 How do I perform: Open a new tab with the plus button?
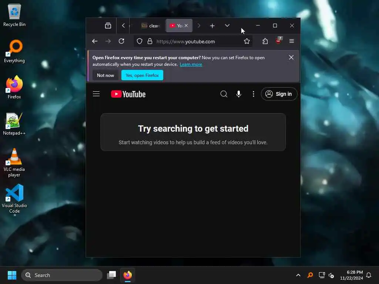212,26
